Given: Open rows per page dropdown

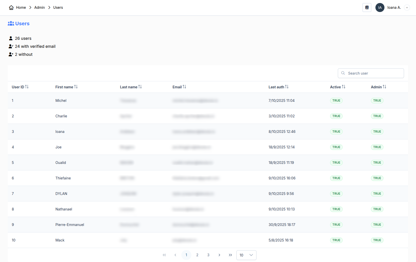Looking at the screenshot, I should [x=246, y=255].
